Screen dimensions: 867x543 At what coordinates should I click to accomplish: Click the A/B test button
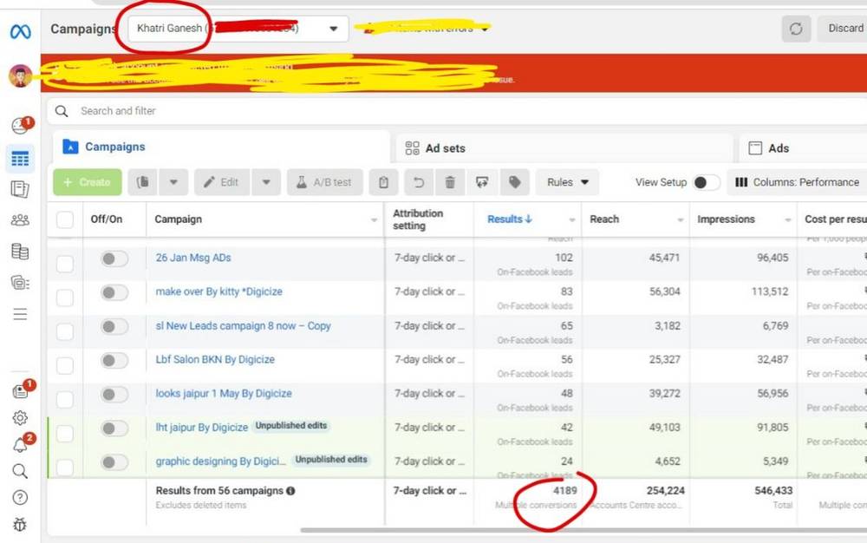[323, 182]
